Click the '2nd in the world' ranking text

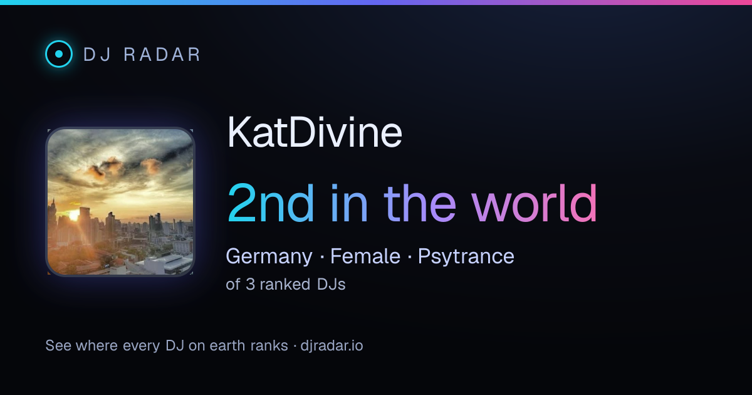[x=412, y=203]
